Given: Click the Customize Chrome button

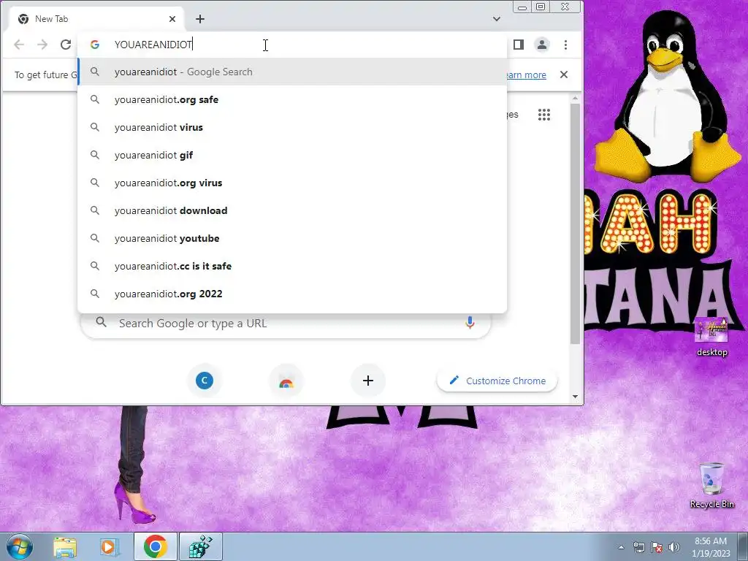Looking at the screenshot, I should (497, 381).
